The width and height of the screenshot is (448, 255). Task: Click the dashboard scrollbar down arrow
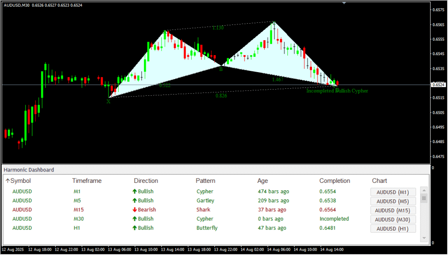pos(424,238)
